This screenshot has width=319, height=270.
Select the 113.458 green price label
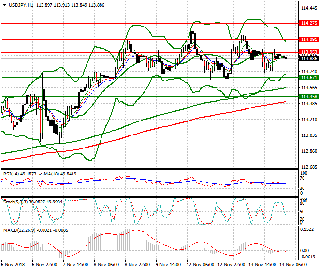[309, 97]
